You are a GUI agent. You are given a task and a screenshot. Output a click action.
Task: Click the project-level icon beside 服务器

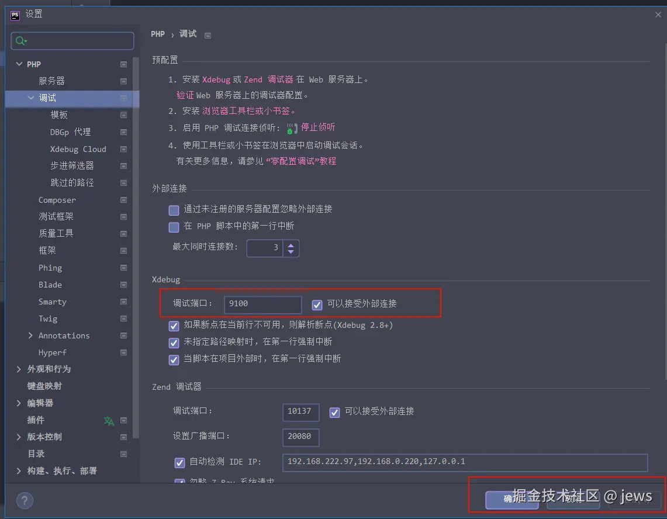tap(123, 81)
